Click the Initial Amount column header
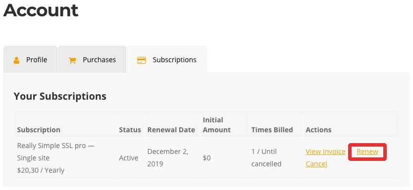 click(217, 125)
